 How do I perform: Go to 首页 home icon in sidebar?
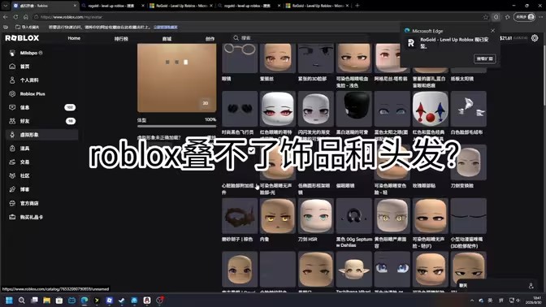(12, 67)
